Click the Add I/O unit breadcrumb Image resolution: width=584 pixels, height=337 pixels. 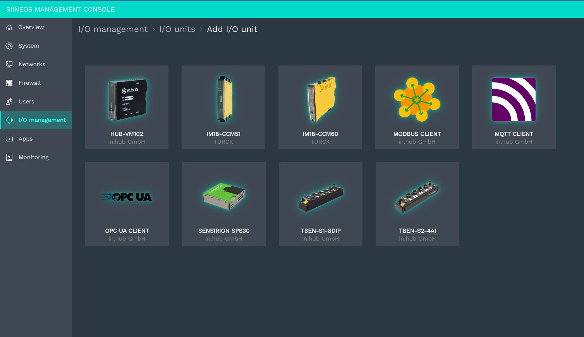pos(232,29)
